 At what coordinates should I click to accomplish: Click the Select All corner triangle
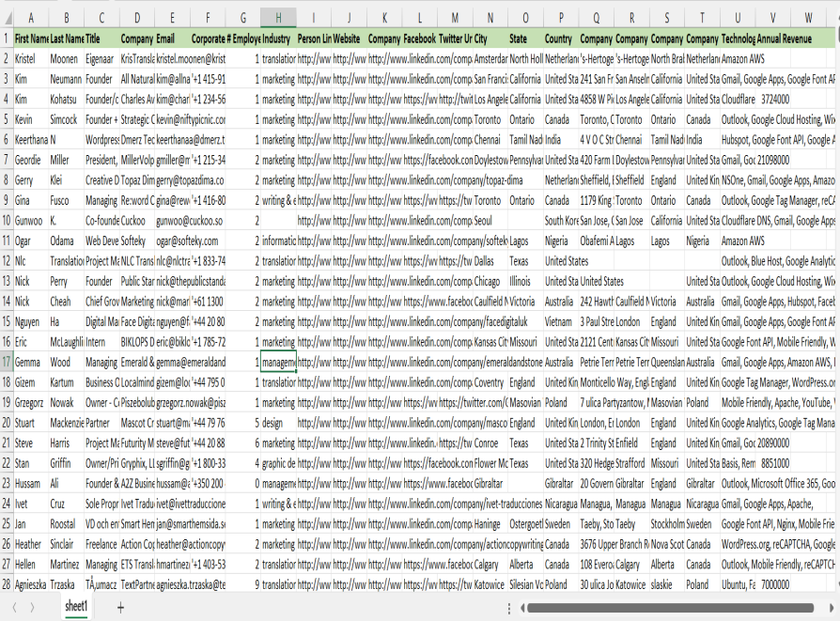click(8, 19)
